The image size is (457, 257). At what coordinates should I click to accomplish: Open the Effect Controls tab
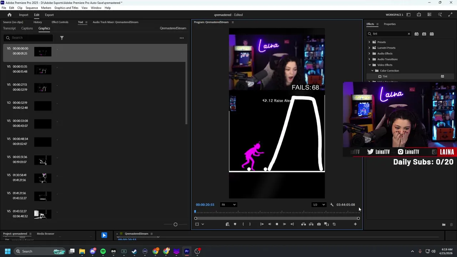pyautogui.click(x=60, y=22)
